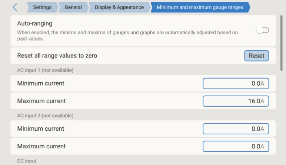The width and height of the screenshot is (286, 165).
Task: Click the Auto-ranging title text
Action: (35, 24)
